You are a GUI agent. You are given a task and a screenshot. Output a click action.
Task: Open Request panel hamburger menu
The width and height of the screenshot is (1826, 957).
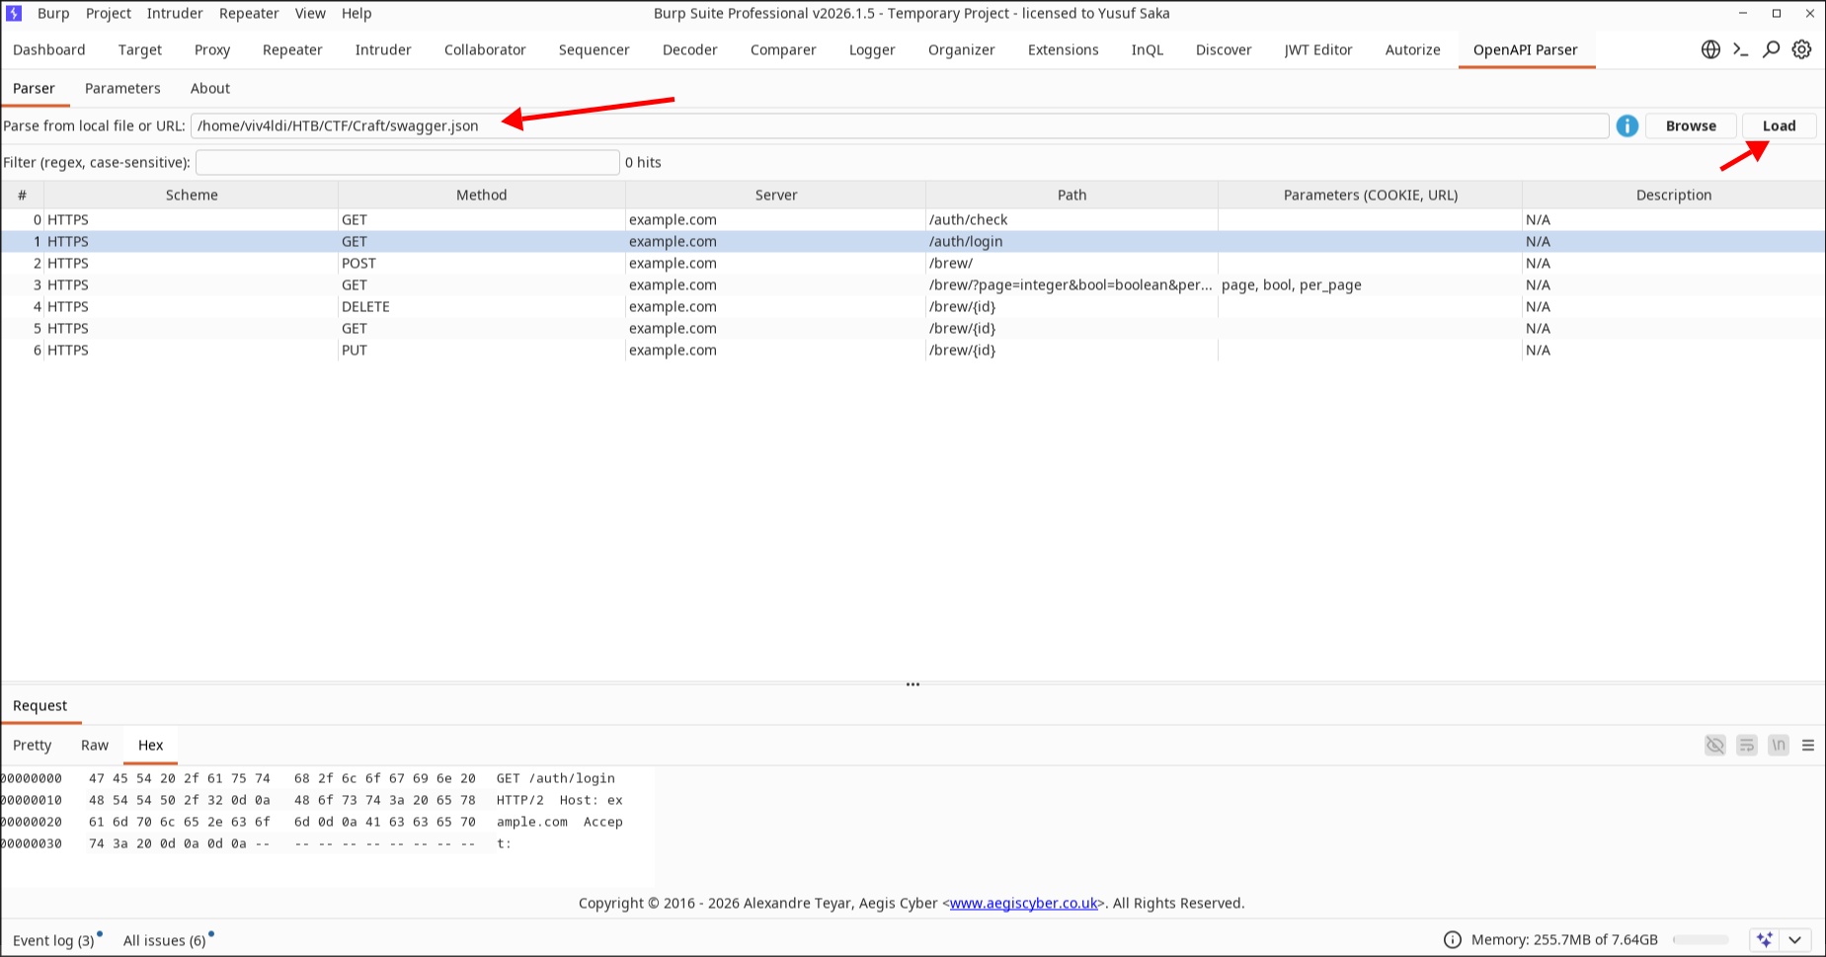point(1808,746)
